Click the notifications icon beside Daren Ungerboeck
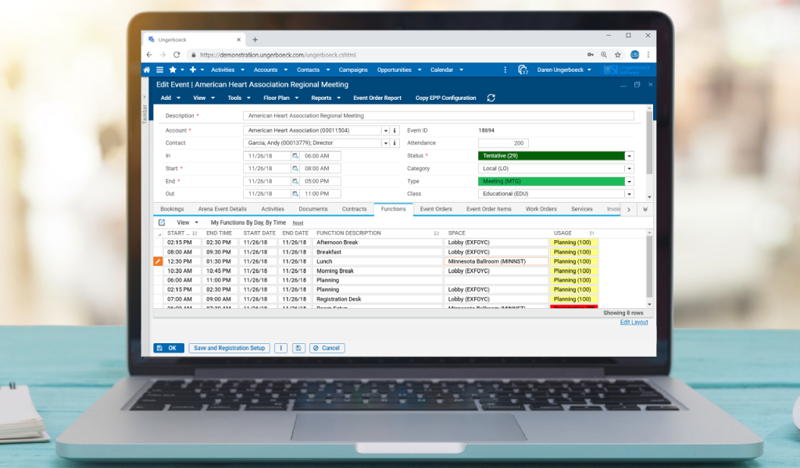Image resolution: width=800 pixels, height=468 pixels. (x=523, y=69)
